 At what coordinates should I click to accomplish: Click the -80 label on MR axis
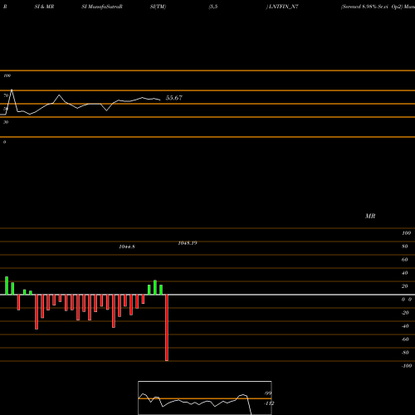(405, 353)
